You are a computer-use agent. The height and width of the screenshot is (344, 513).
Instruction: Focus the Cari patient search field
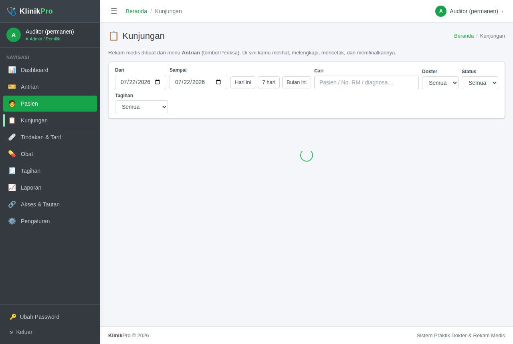click(366, 82)
